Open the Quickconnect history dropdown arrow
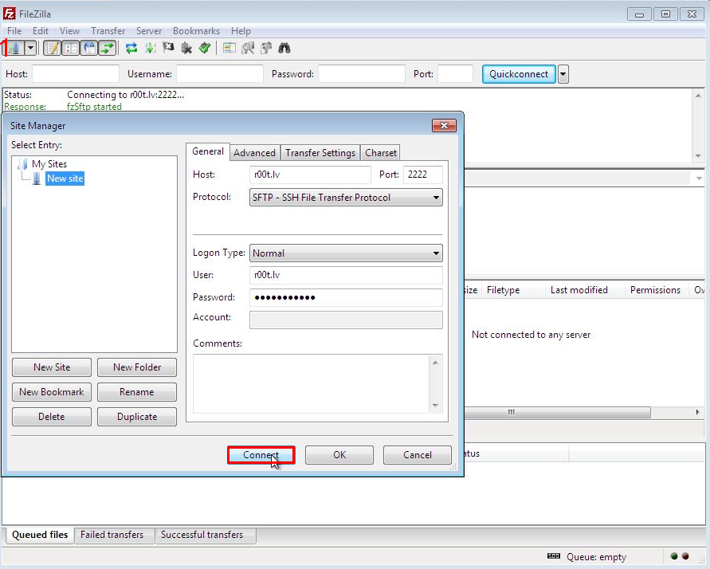The width and height of the screenshot is (710, 569). click(x=563, y=74)
